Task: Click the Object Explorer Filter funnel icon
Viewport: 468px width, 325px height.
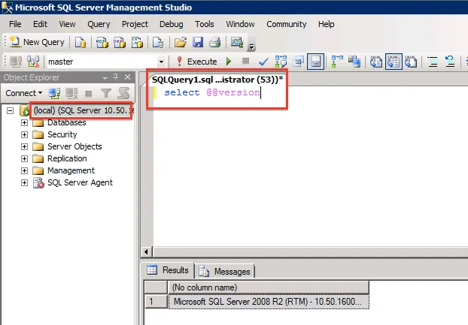Action: click(x=106, y=94)
